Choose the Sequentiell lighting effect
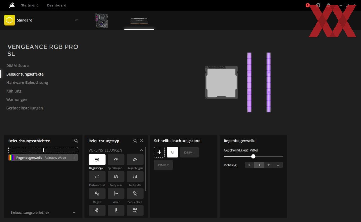This screenshot has height=222, width=361. (135, 194)
